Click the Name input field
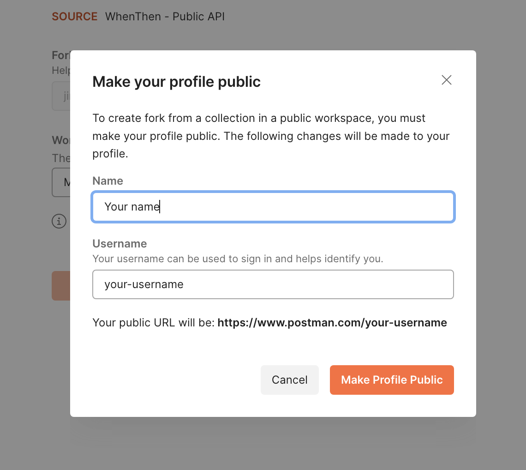 273,207
